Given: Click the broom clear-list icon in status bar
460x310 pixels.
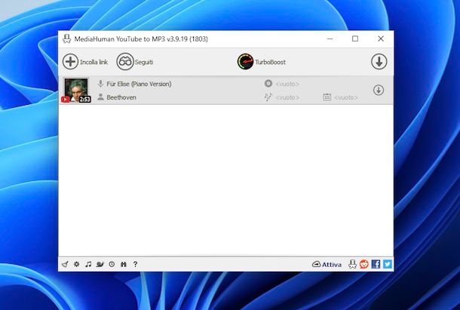Looking at the screenshot, I should pyautogui.click(x=65, y=264).
